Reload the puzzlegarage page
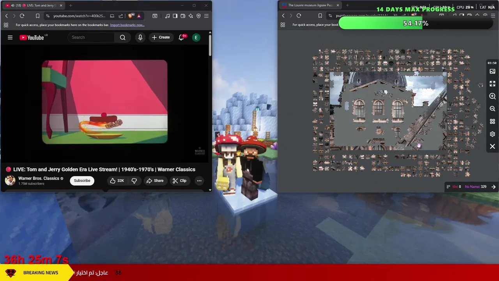The image size is (499, 281). click(299, 16)
